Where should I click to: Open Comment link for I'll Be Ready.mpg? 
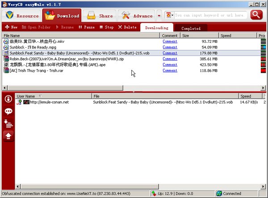(170, 47)
